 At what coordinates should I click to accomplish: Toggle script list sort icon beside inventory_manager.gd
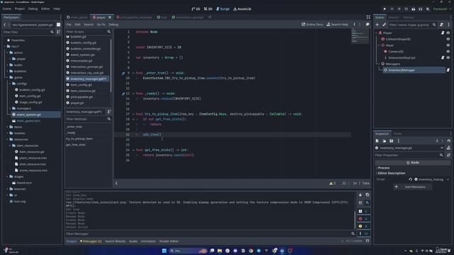[x=109, y=112]
